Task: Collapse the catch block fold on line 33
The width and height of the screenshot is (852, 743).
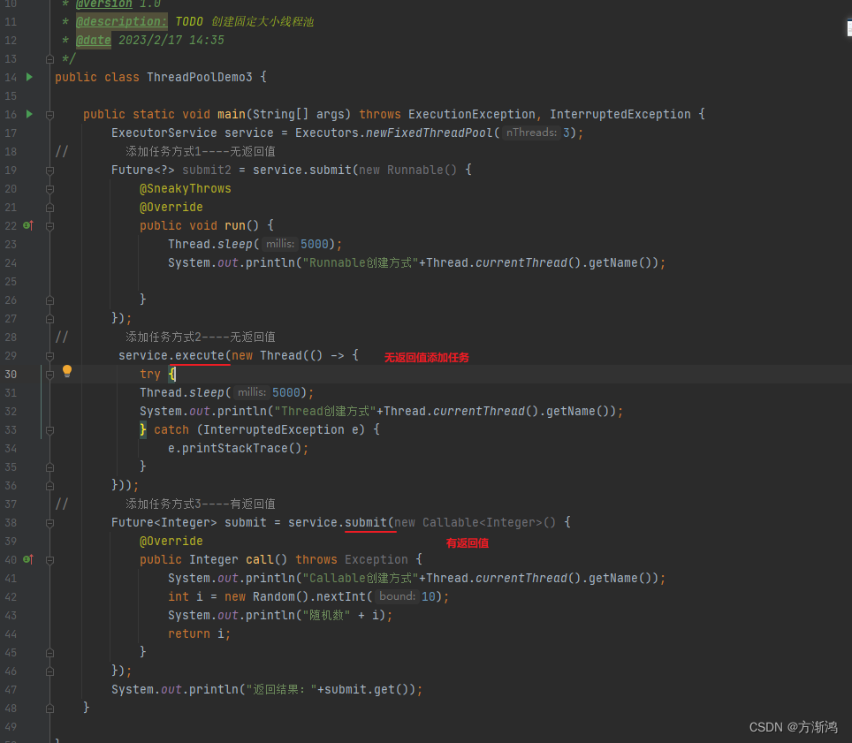Action: tap(50, 430)
